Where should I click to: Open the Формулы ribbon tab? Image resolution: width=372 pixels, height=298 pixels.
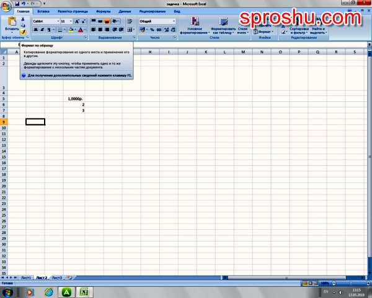pos(103,11)
